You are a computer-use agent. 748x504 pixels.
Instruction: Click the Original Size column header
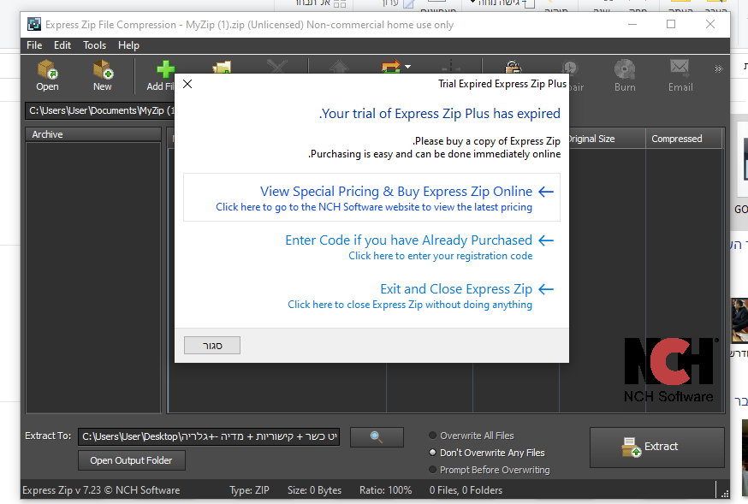coord(606,139)
